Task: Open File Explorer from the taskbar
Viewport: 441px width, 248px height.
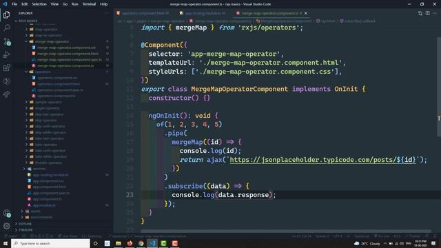Action: 119,243
